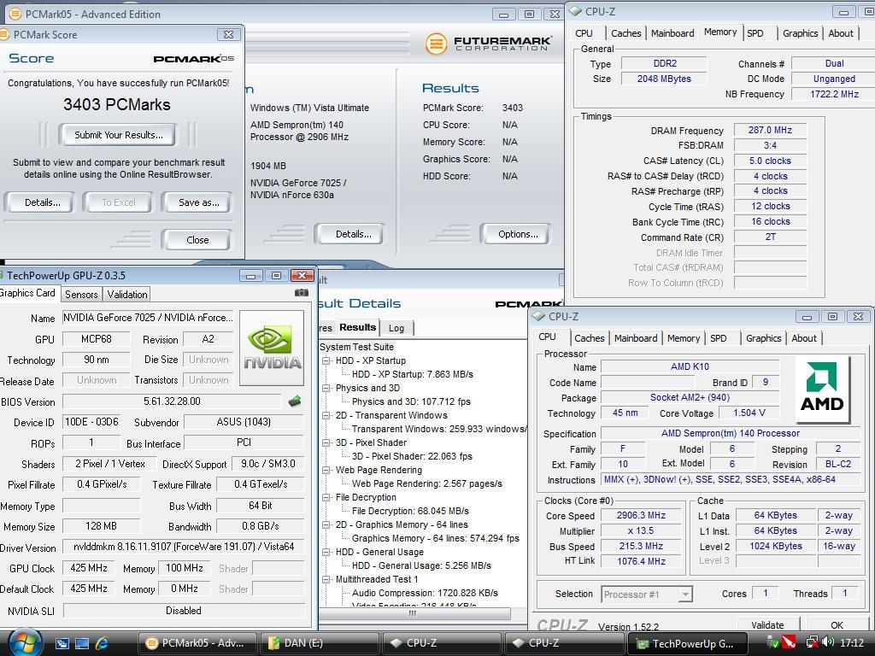This screenshot has width=875, height=656.
Task: Collapse the Web Page Rendering node
Action: 326,471
